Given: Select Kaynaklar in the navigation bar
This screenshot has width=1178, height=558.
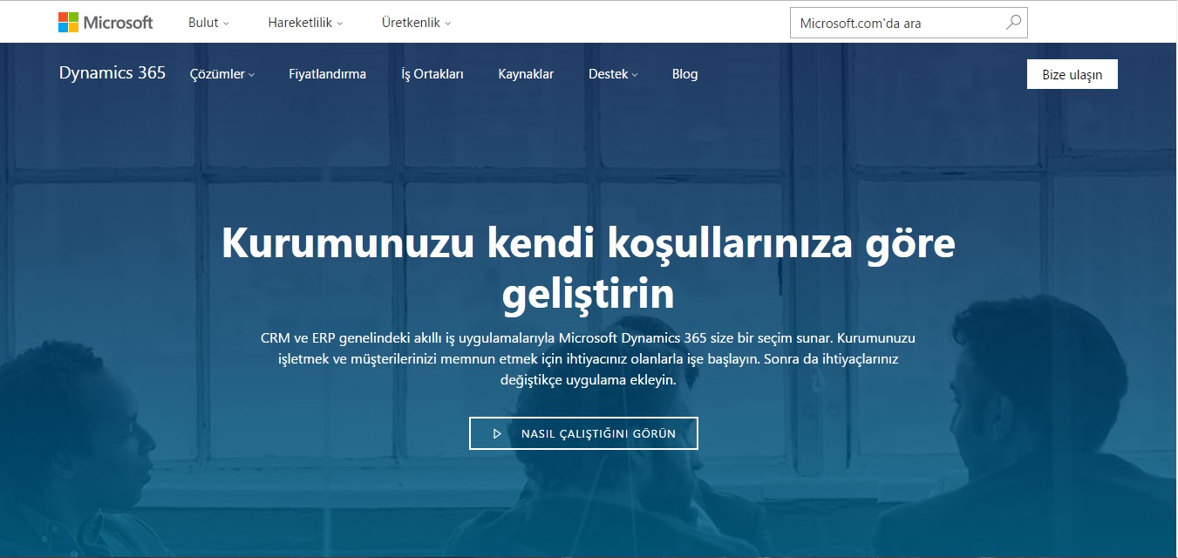Looking at the screenshot, I should pos(526,74).
